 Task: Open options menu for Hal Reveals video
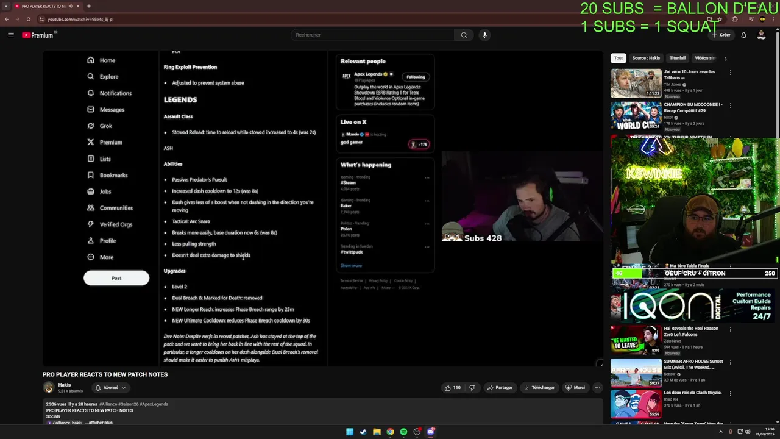(731, 329)
